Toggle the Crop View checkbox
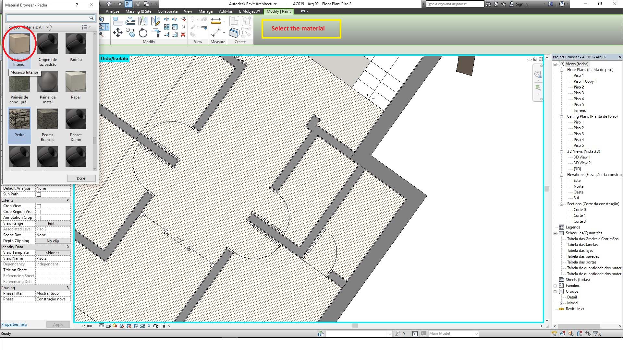The height and width of the screenshot is (350, 623). (39, 206)
